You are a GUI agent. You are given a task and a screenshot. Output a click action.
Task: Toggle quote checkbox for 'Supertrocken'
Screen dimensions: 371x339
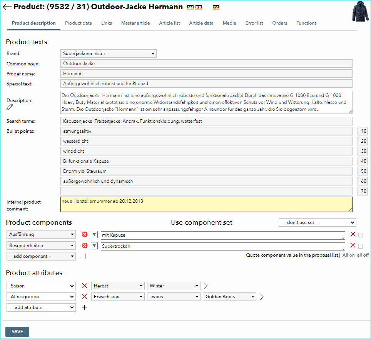(x=361, y=246)
